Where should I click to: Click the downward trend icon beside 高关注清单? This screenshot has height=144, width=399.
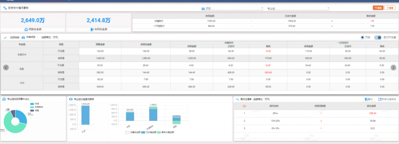[237, 99]
